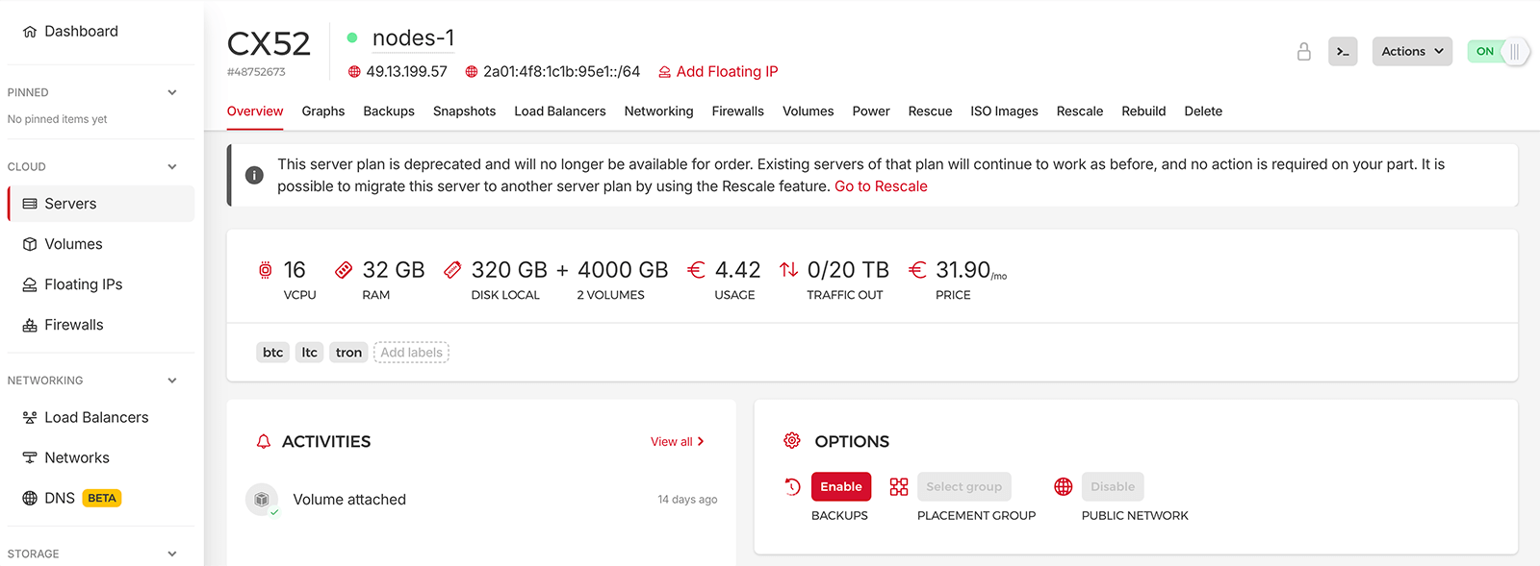Click the server lock protection icon
The height and width of the screenshot is (566, 1540).
(1304, 52)
